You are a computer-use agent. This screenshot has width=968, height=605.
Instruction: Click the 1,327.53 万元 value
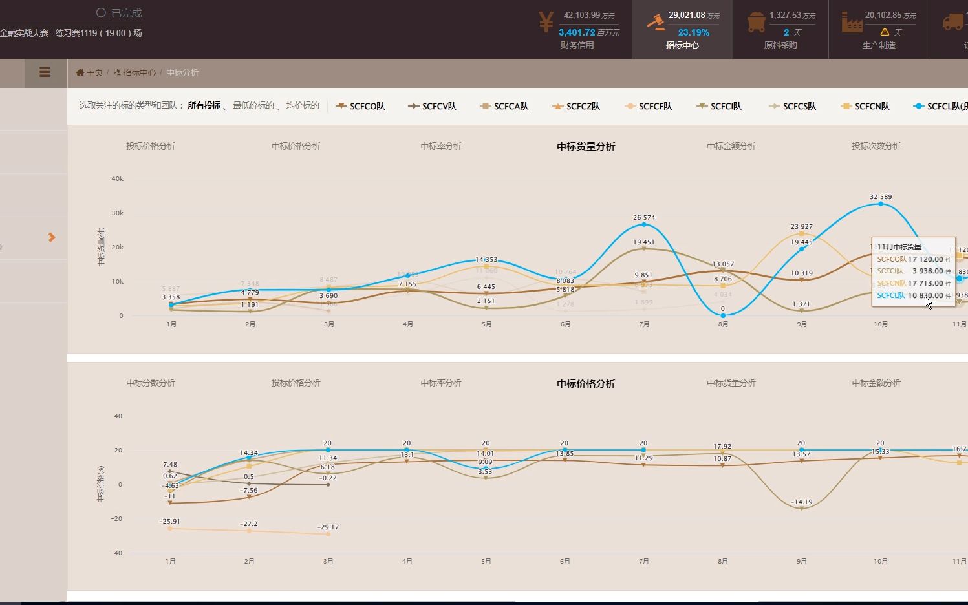point(792,15)
